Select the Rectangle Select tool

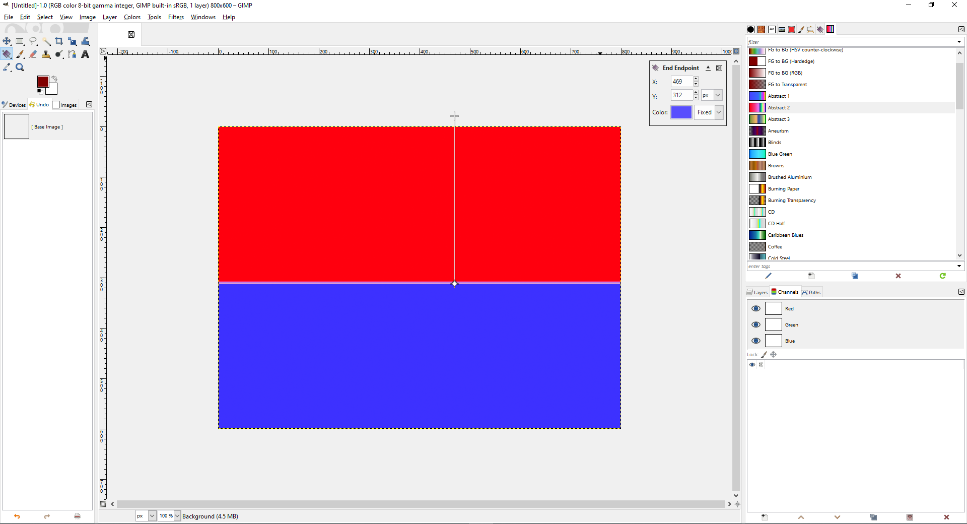coord(20,41)
